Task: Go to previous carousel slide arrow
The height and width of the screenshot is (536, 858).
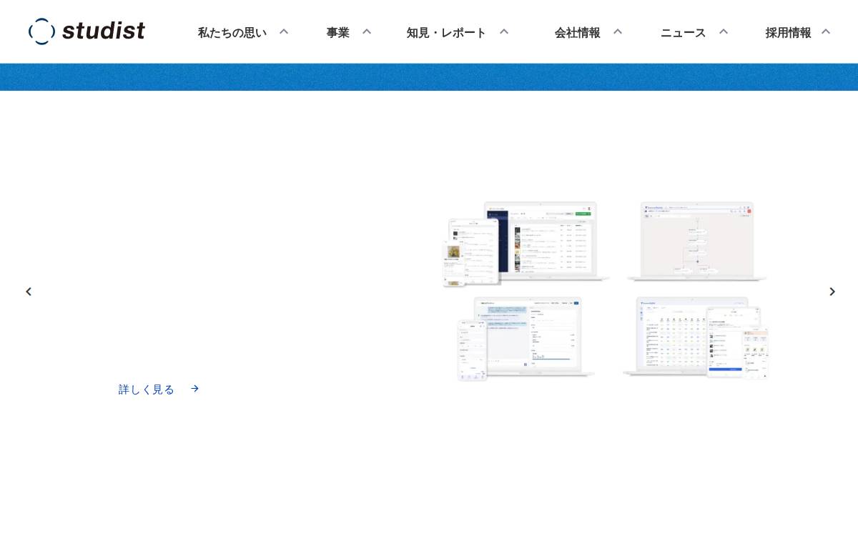Action: (x=29, y=292)
